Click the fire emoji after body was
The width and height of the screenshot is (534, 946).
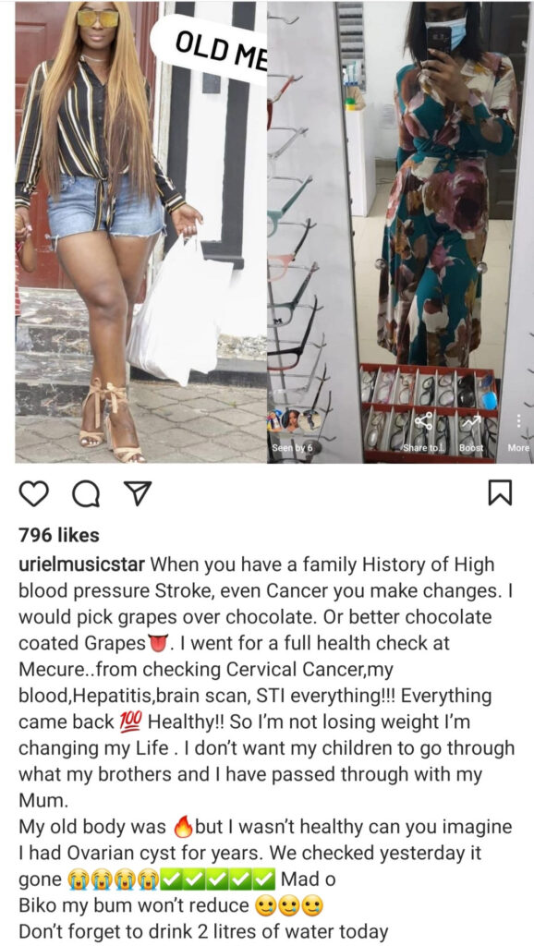pos(182,827)
